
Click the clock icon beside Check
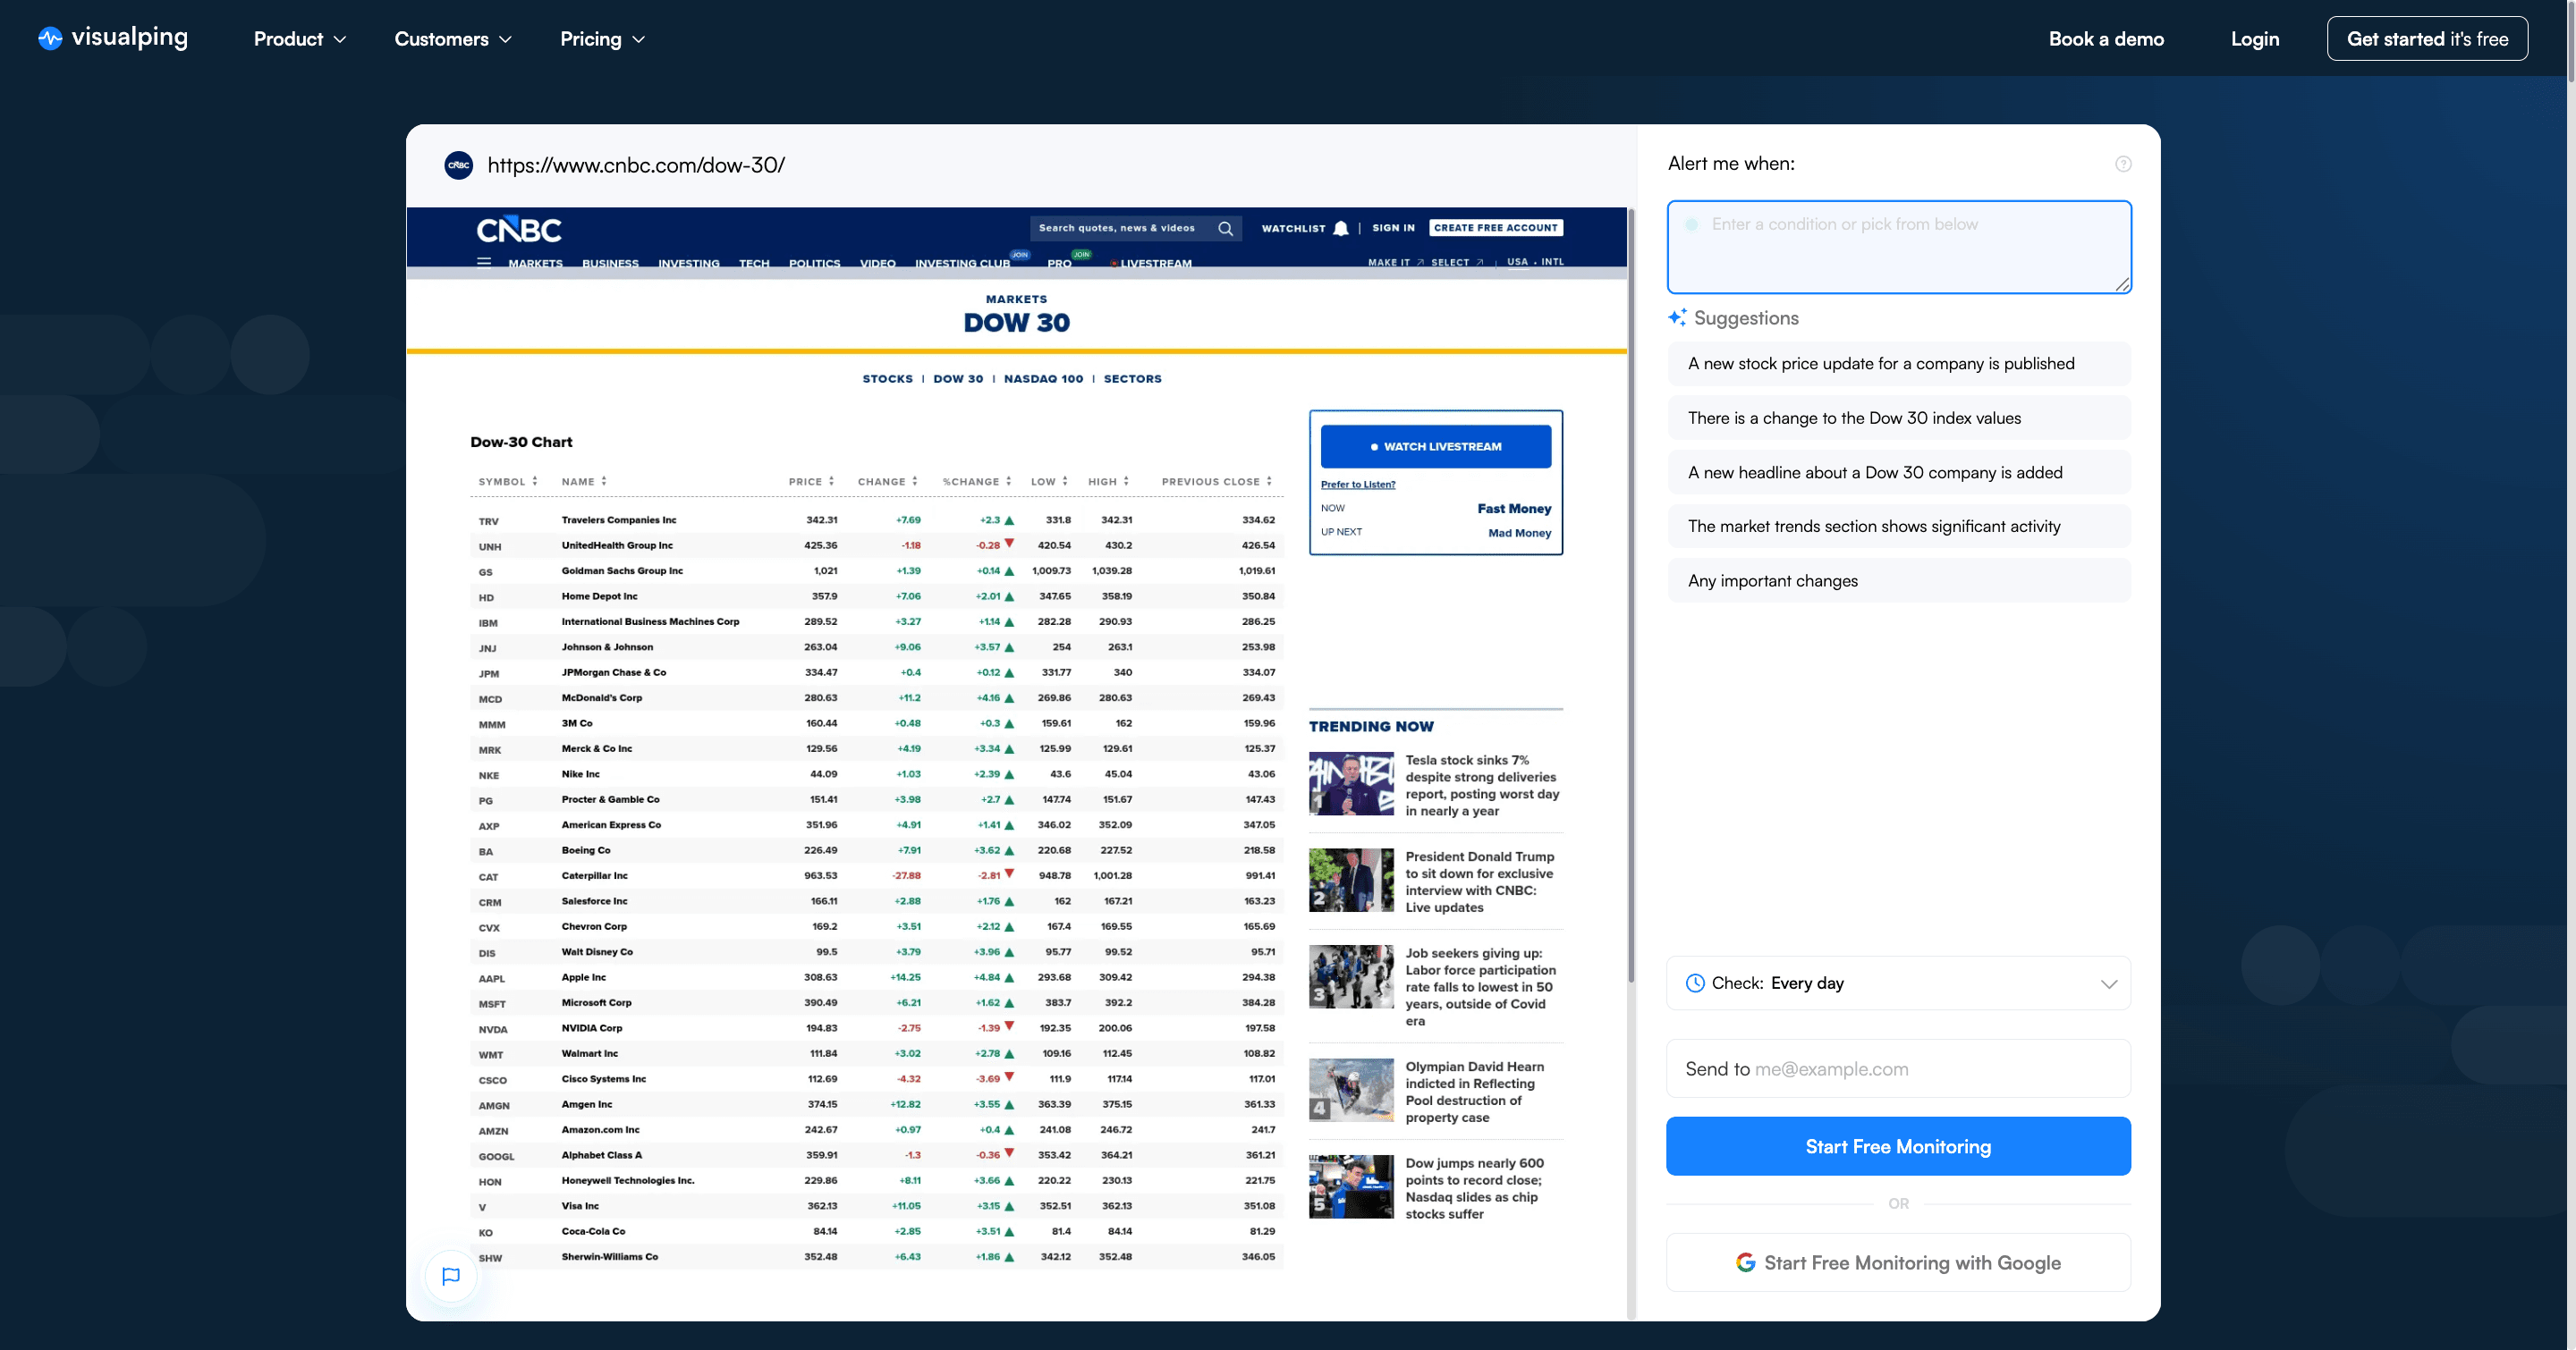click(x=1695, y=983)
